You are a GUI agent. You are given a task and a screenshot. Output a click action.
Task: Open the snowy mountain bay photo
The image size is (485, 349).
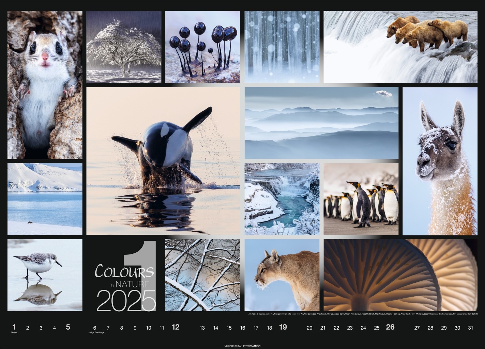coord(45,199)
